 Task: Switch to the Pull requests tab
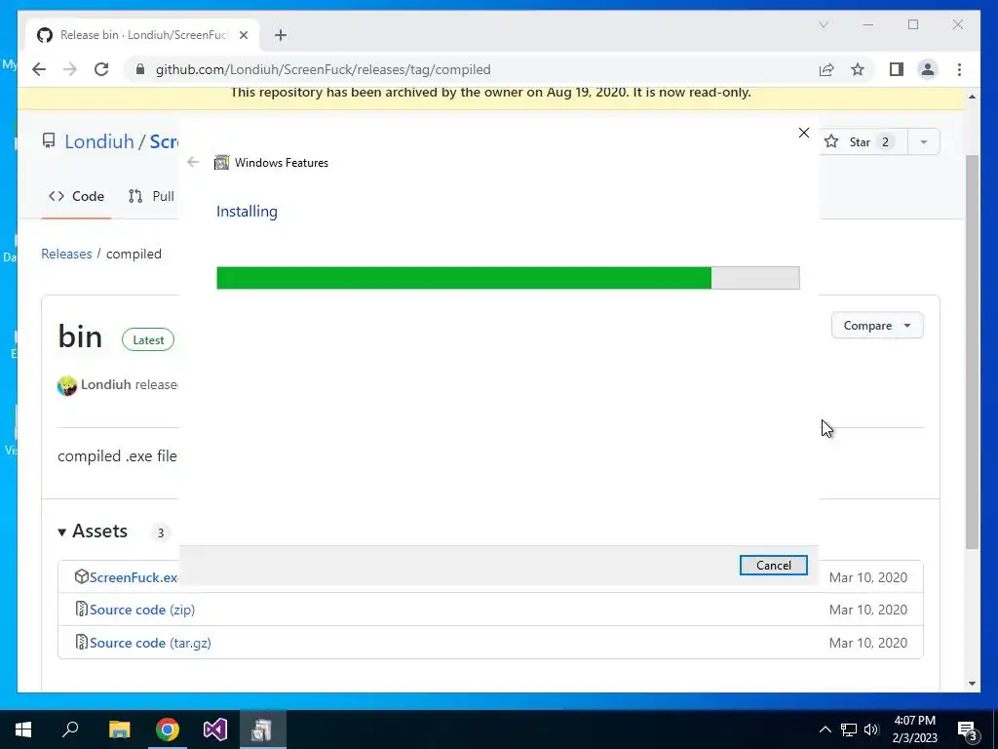pyautogui.click(x=151, y=196)
